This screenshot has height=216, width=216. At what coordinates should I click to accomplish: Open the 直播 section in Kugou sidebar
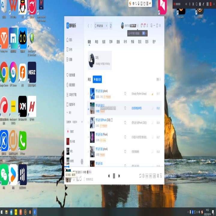coord(69,59)
